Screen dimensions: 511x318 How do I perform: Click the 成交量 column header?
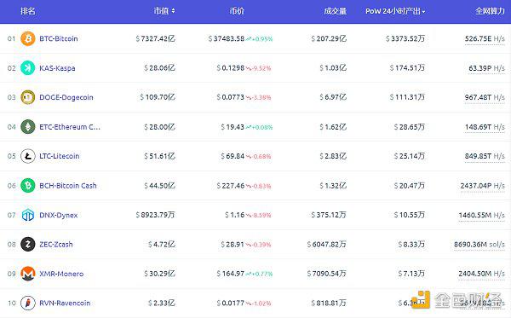click(x=335, y=11)
